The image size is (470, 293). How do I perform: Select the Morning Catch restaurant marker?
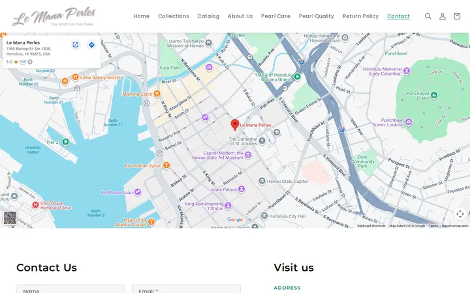click(157, 94)
